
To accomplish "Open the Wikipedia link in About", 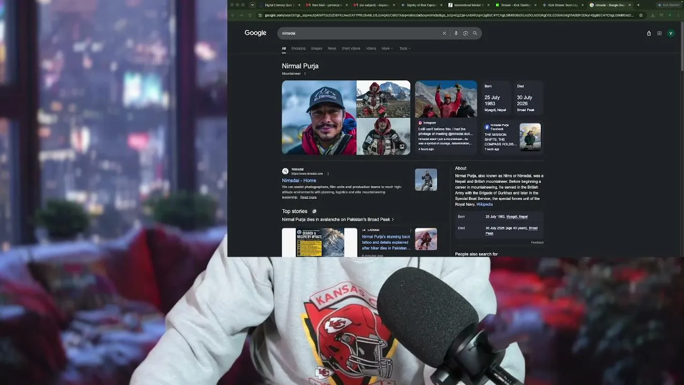I will [485, 204].
